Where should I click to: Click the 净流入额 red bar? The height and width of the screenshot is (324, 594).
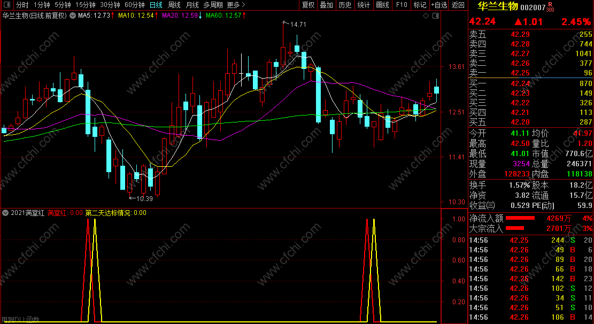[x=520, y=218]
